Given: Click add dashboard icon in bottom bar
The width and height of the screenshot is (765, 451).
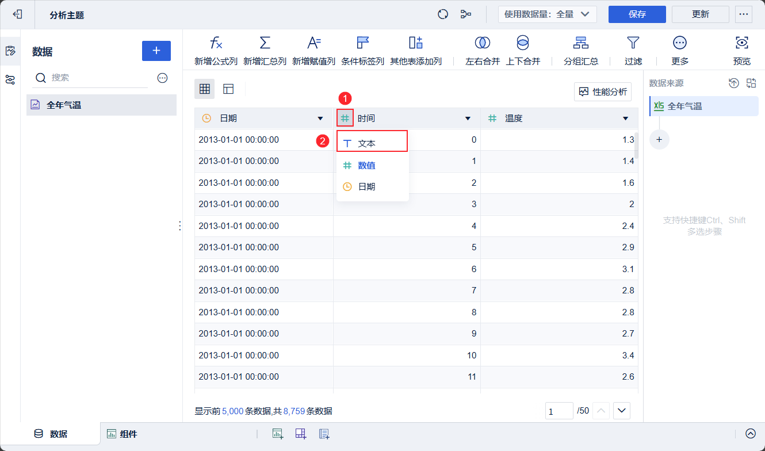Looking at the screenshot, I should 301,434.
